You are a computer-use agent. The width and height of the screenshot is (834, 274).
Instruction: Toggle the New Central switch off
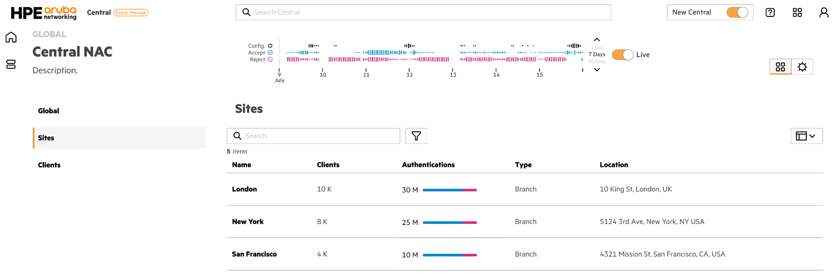pyautogui.click(x=737, y=12)
